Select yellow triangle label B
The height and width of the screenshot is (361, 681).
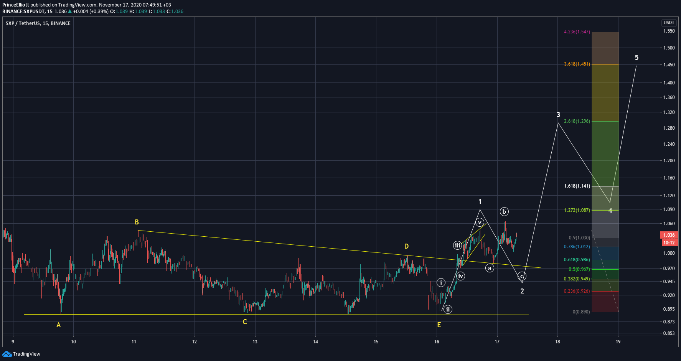point(137,222)
